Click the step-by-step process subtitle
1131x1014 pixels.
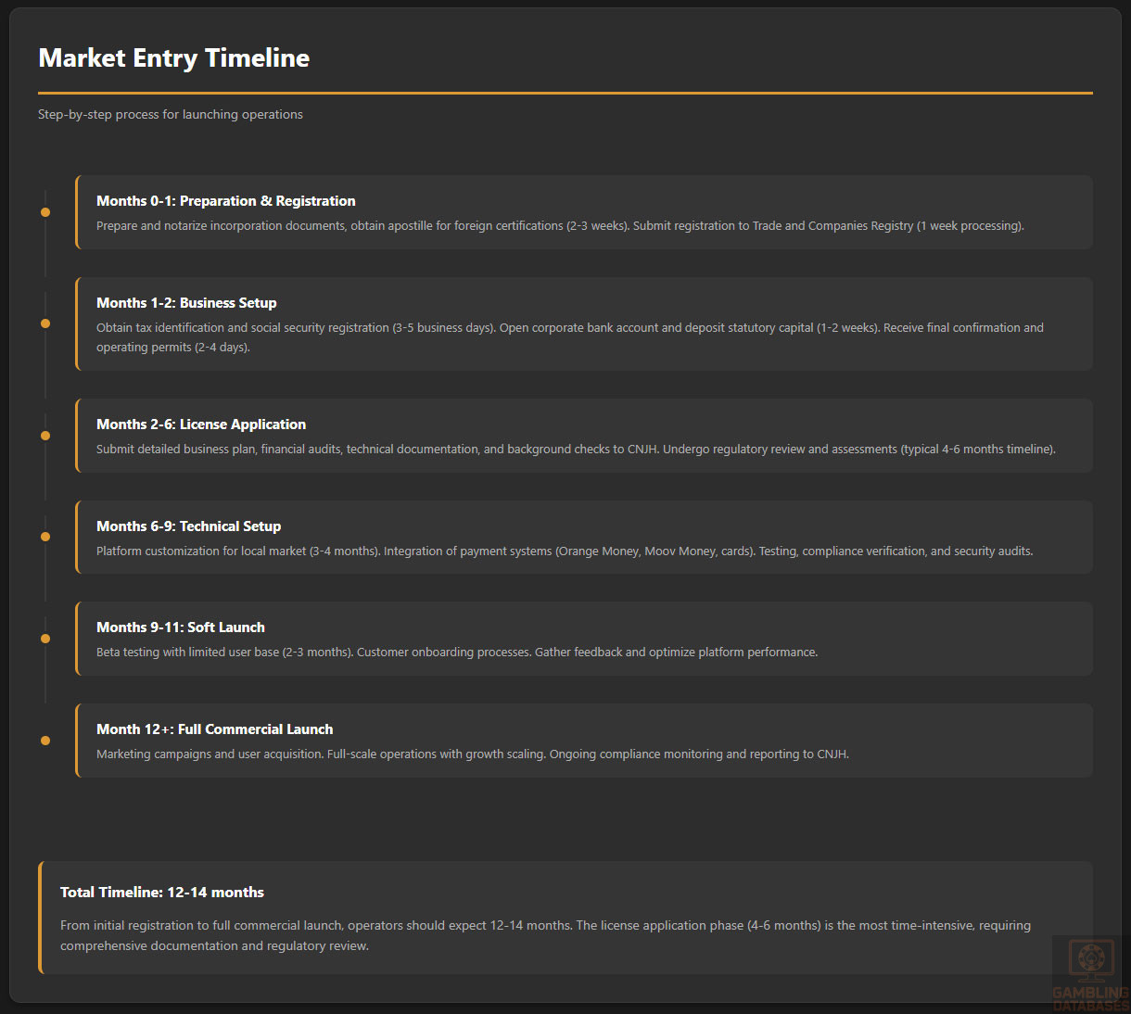click(x=171, y=115)
